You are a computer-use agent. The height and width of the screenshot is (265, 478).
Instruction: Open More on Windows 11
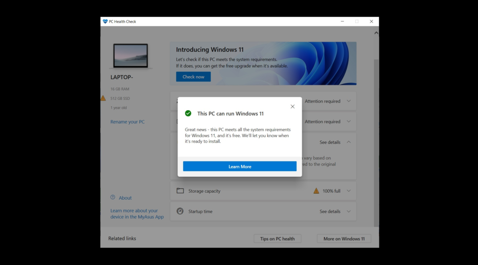tap(344, 239)
